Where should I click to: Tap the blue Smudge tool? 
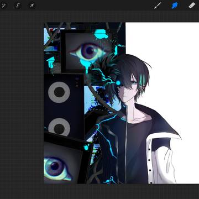pyautogui.click(x=175, y=6)
